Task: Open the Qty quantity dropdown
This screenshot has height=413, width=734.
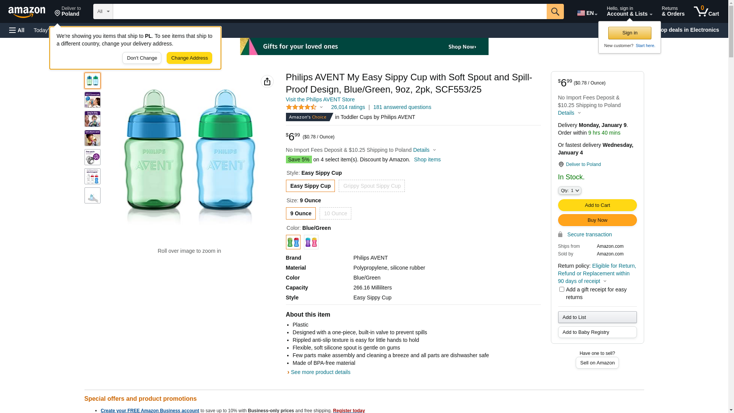Action: 569,190
